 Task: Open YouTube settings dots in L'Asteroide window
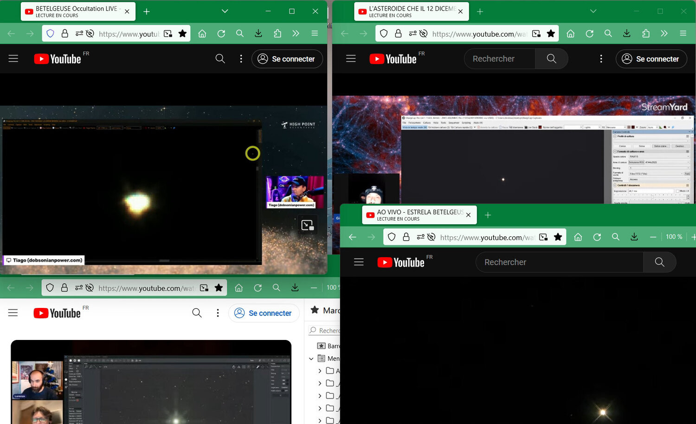click(x=601, y=59)
